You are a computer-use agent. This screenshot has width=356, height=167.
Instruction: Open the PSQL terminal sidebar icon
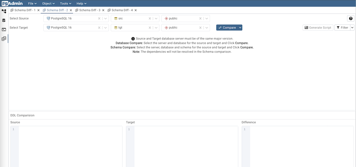(x=4, y=30)
